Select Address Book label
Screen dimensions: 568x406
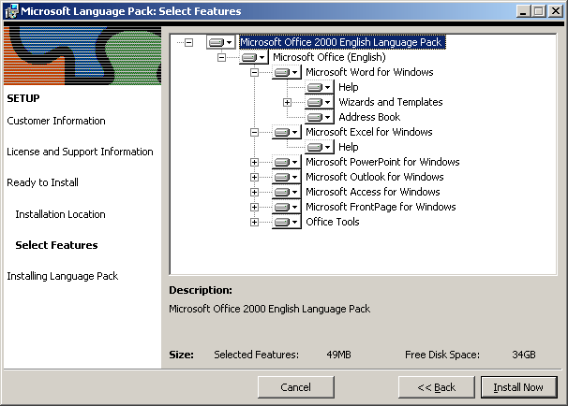(369, 117)
